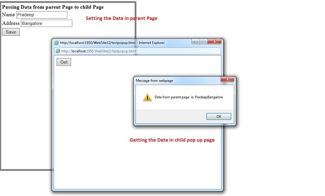Restore the Internet Explorer window size
Viewport: 325px width, 196px height.
[203, 41]
